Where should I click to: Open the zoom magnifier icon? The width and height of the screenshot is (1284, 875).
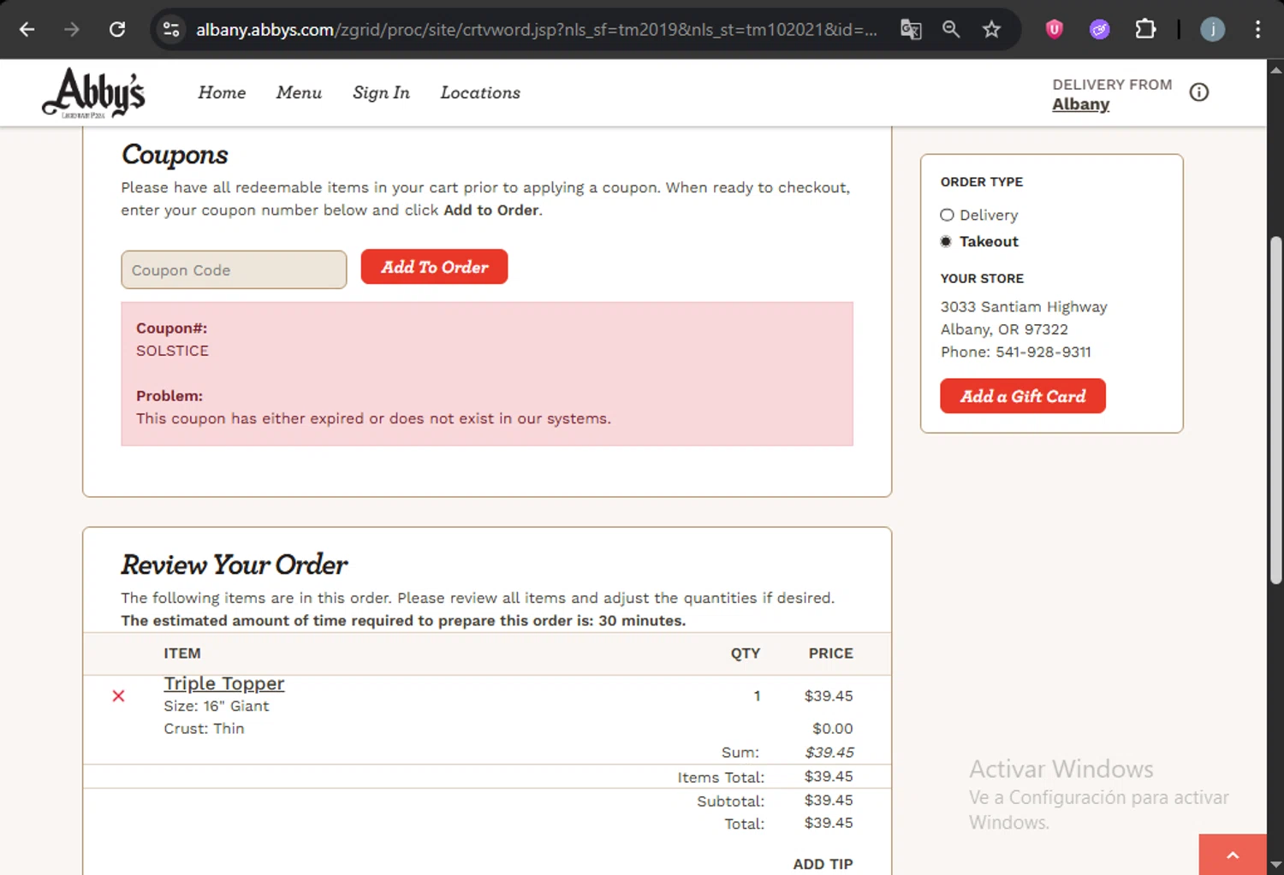951,30
